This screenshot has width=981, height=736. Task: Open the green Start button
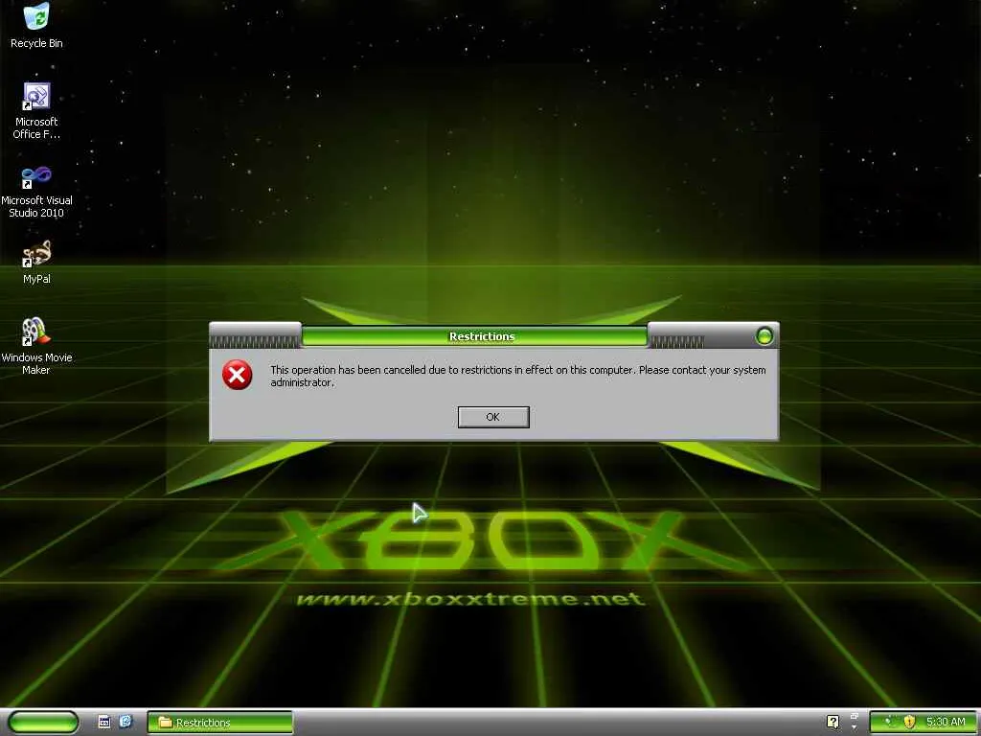pos(43,723)
